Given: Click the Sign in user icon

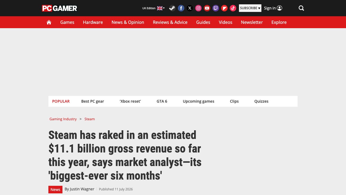Looking at the screenshot, I should coord(280,8).
